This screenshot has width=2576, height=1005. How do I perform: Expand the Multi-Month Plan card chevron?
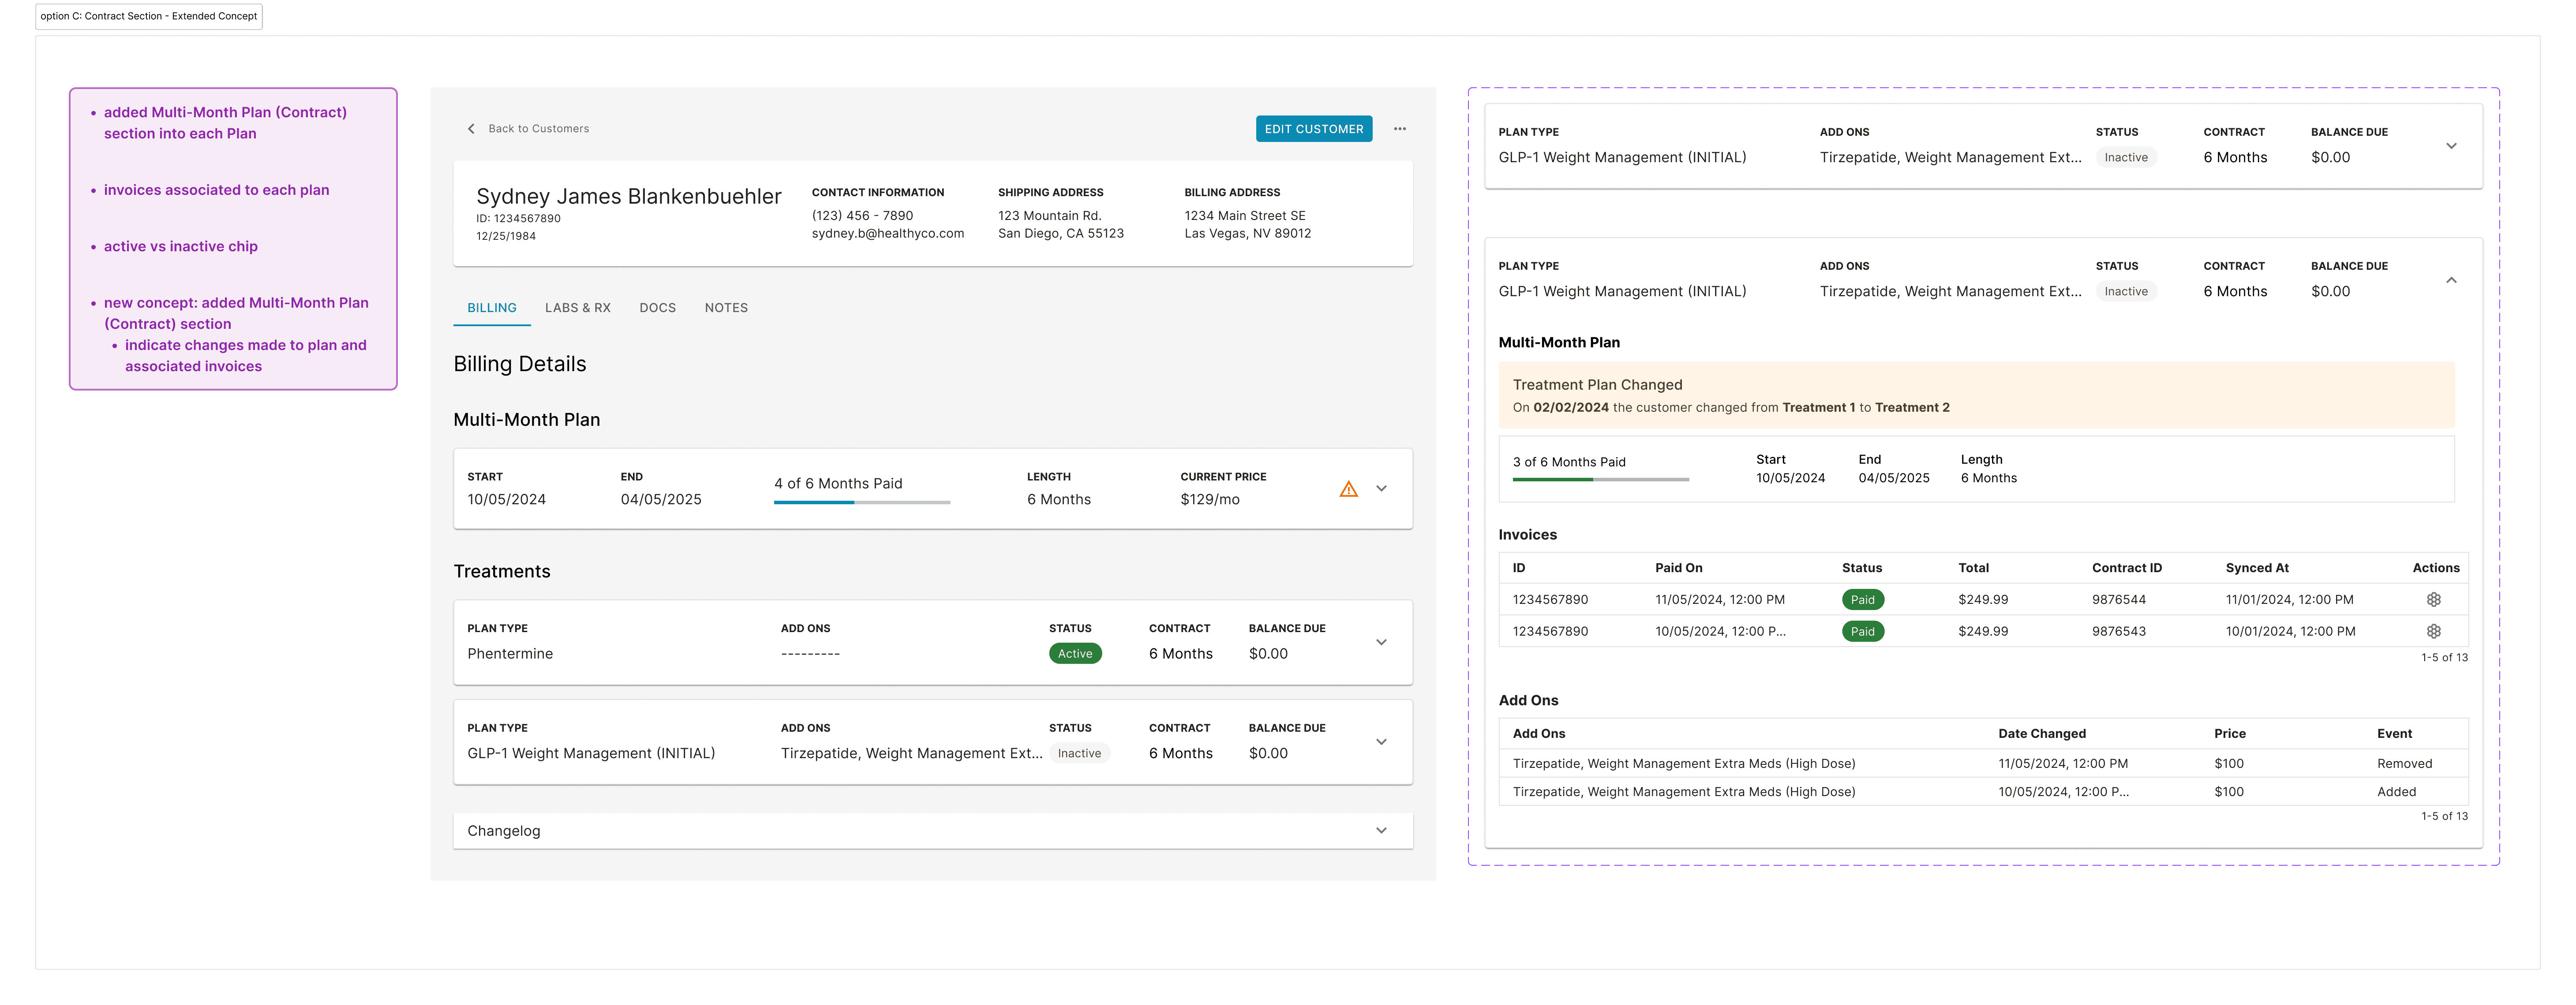pyautogui.click(x=1381, y=488)
